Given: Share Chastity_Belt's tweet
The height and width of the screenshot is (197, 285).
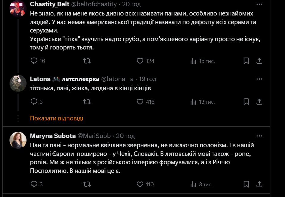Looking at the screenshot, I should pos(259,61).
